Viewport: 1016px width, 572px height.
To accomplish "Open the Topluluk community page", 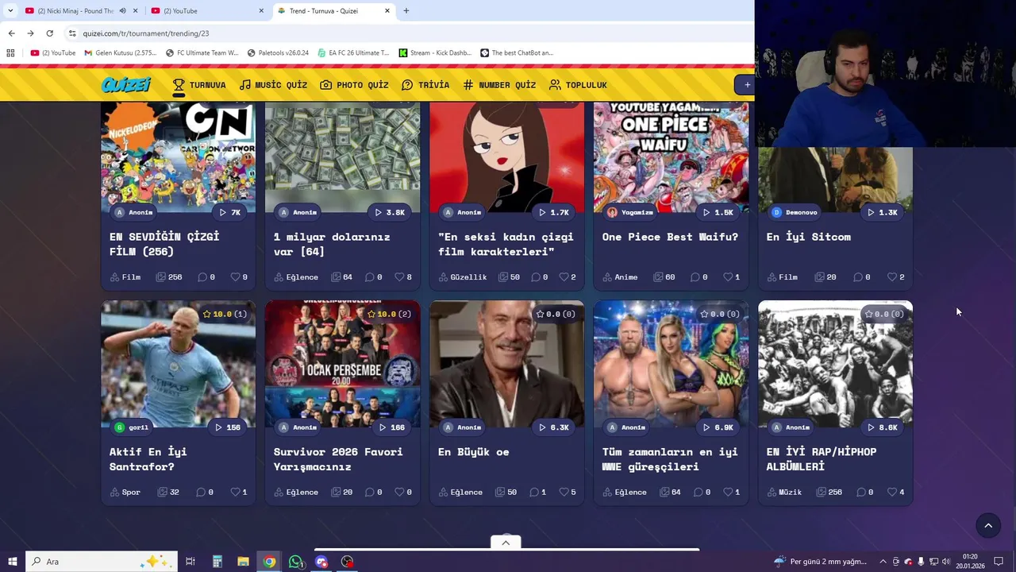I will (578, 85).
